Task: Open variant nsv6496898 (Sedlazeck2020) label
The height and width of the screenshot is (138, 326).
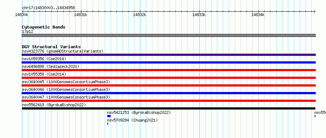Action: tap(51, 66)
